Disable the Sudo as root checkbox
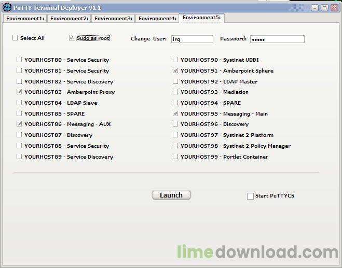This screenshot has width=342, height=268. click(x=72, y=38)
